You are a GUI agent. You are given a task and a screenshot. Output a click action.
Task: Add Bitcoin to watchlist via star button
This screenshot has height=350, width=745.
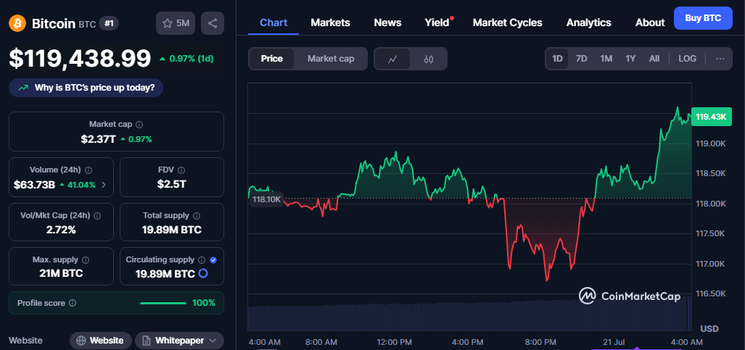tap(176, 23)
